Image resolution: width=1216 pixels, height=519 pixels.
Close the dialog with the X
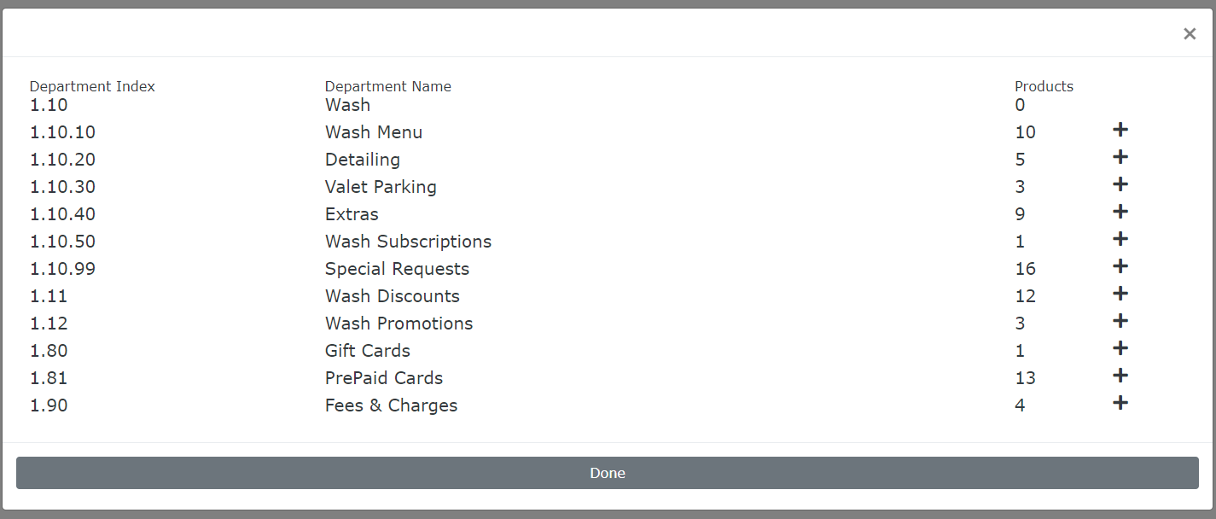click(x=1189, y=34)
